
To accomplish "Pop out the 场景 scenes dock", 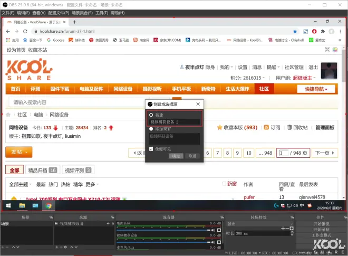I will (x=51, y=217).
